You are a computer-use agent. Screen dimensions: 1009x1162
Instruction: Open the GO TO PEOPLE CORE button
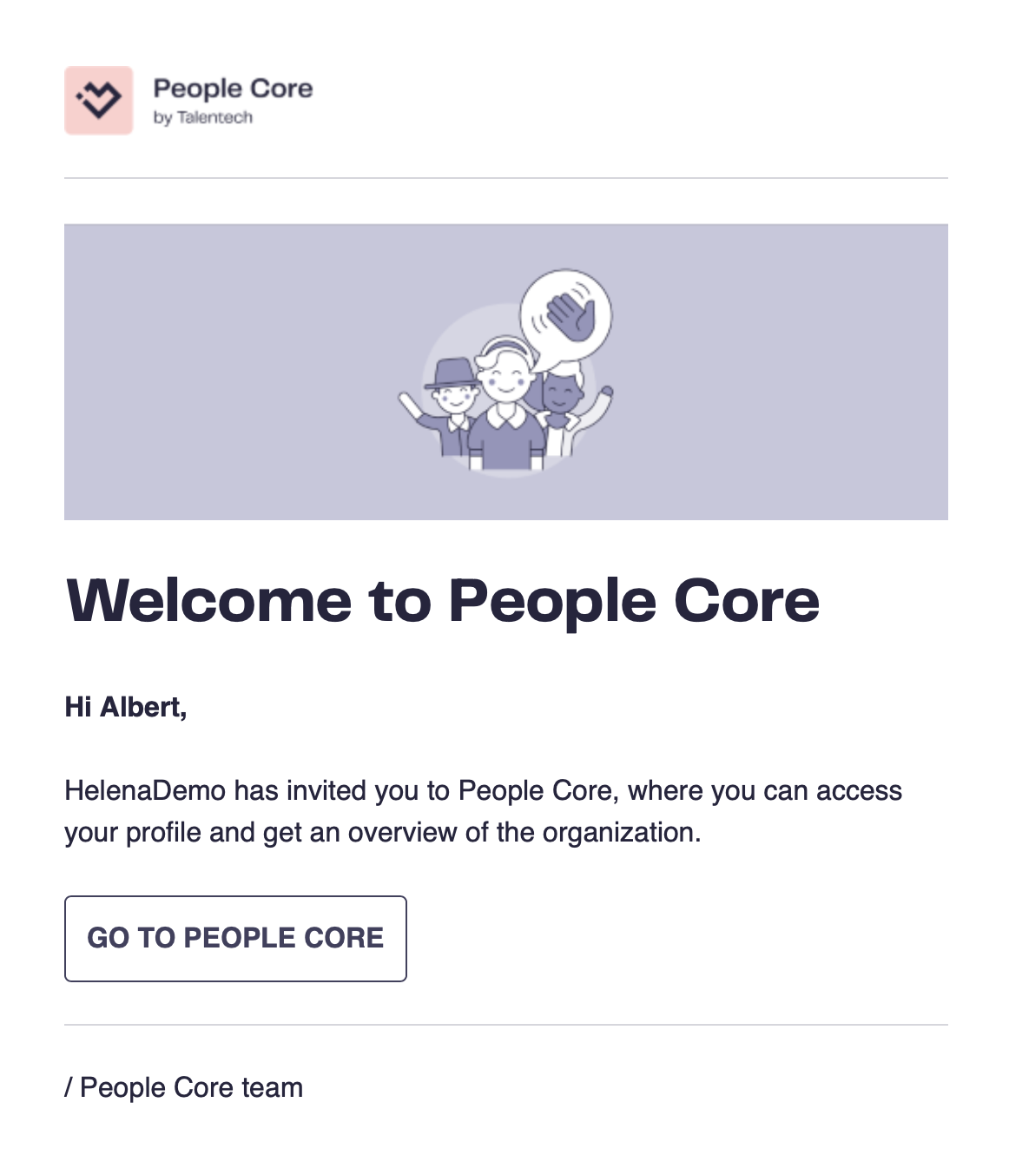235,939
